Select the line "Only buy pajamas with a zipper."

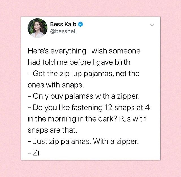[x=86, y=96]
